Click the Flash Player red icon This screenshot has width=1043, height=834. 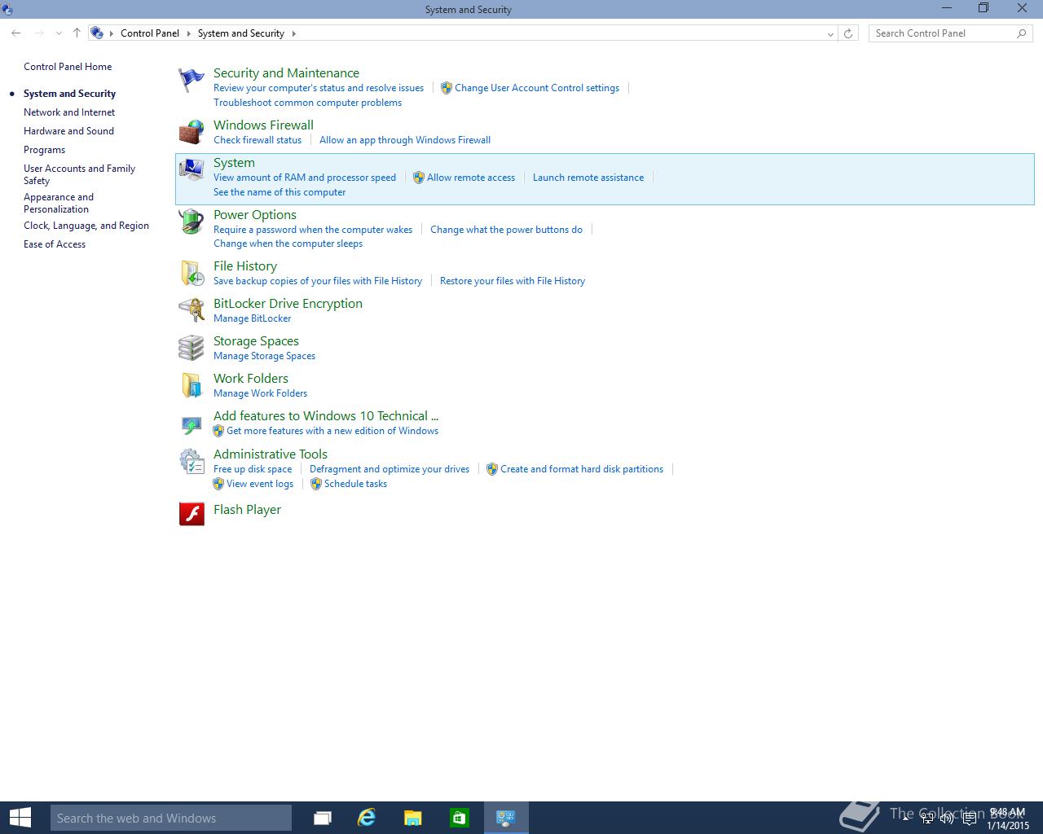[x=191, y=513]
